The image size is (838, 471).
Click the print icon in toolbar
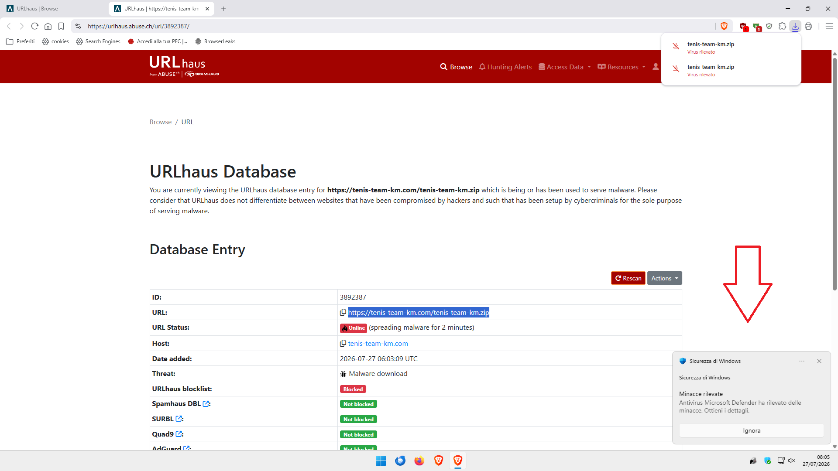pos(808,26)
